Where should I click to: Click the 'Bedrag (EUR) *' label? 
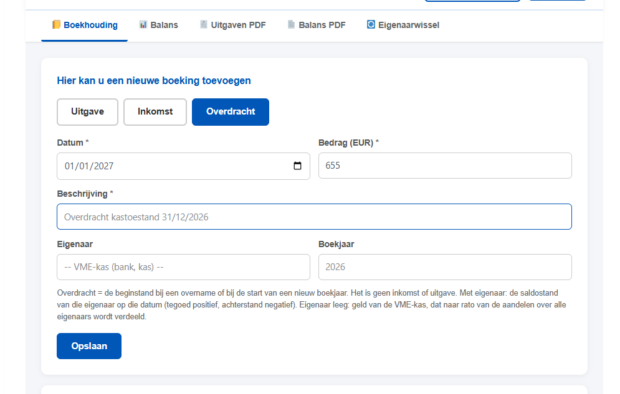tap(348, 143)
